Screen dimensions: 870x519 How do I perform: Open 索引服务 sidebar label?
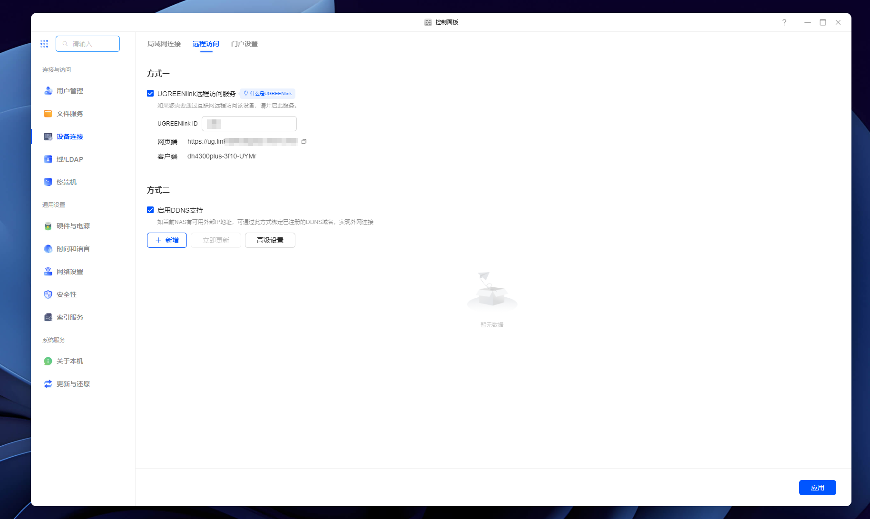click(70, 317)
